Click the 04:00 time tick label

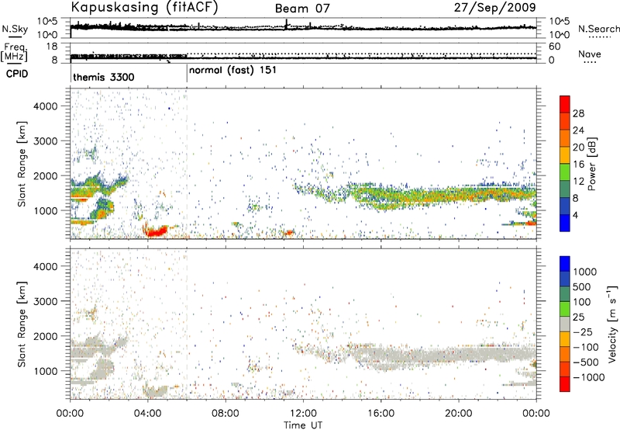click(x=147, y=414)
